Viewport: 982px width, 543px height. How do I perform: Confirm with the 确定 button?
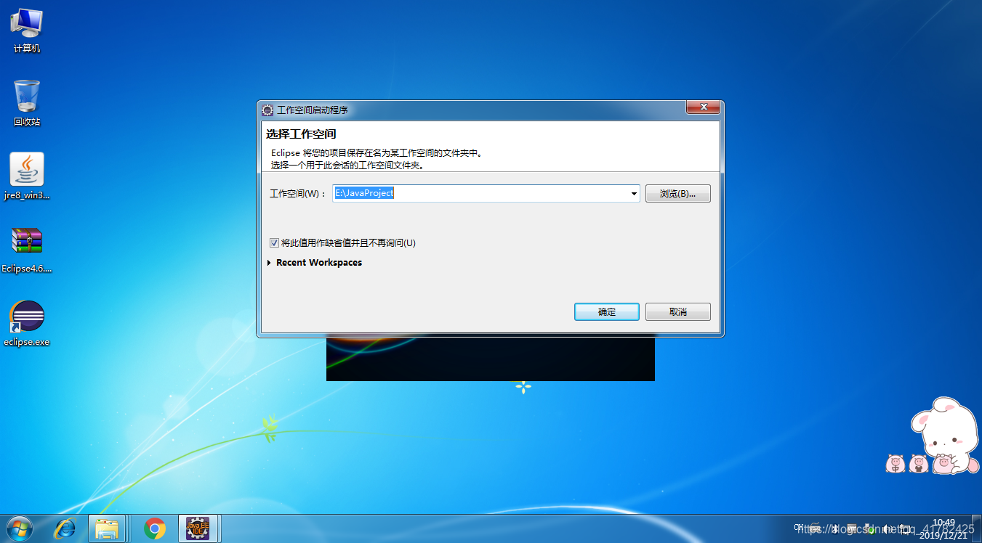click(x=607, y=312)
